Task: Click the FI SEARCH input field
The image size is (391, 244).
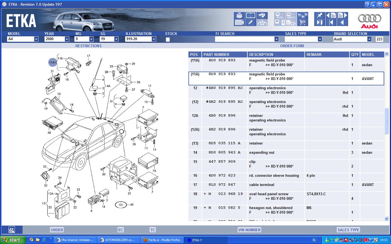Action: (x=245, y=39)
